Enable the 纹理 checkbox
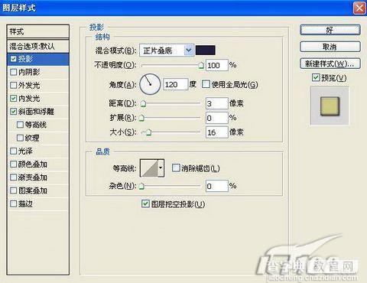367x283 pixels. click(x=20, y=138)
